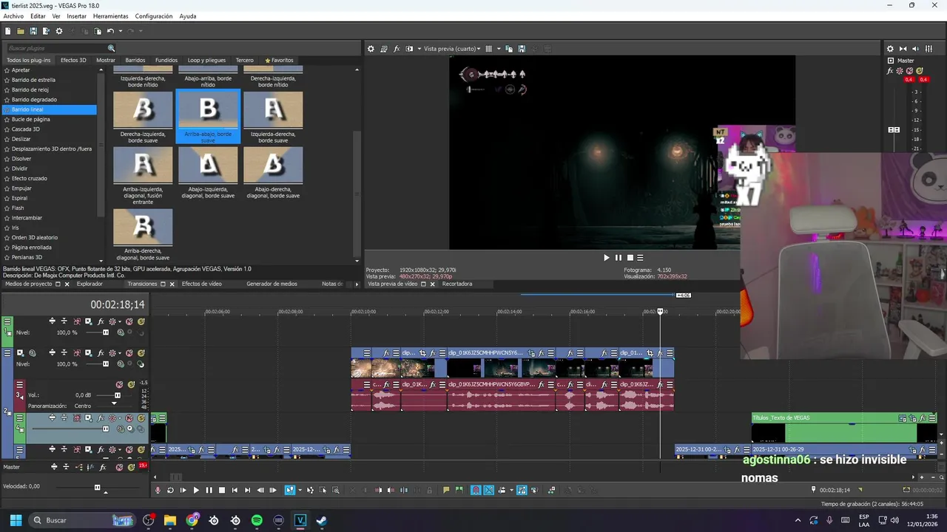This screenshot has height=532, width=947.
Task: Mute video track 1
Action: (x=129, y=321)
